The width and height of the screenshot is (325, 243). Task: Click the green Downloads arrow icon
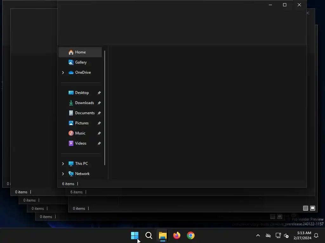coord(71,103)
